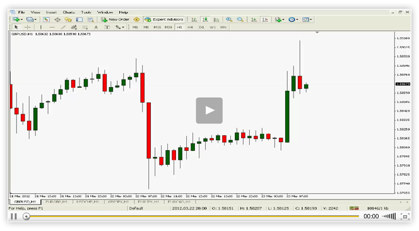
Task: Click the current price label on axis
Action: pyautogui.click(x=403, y=84)
